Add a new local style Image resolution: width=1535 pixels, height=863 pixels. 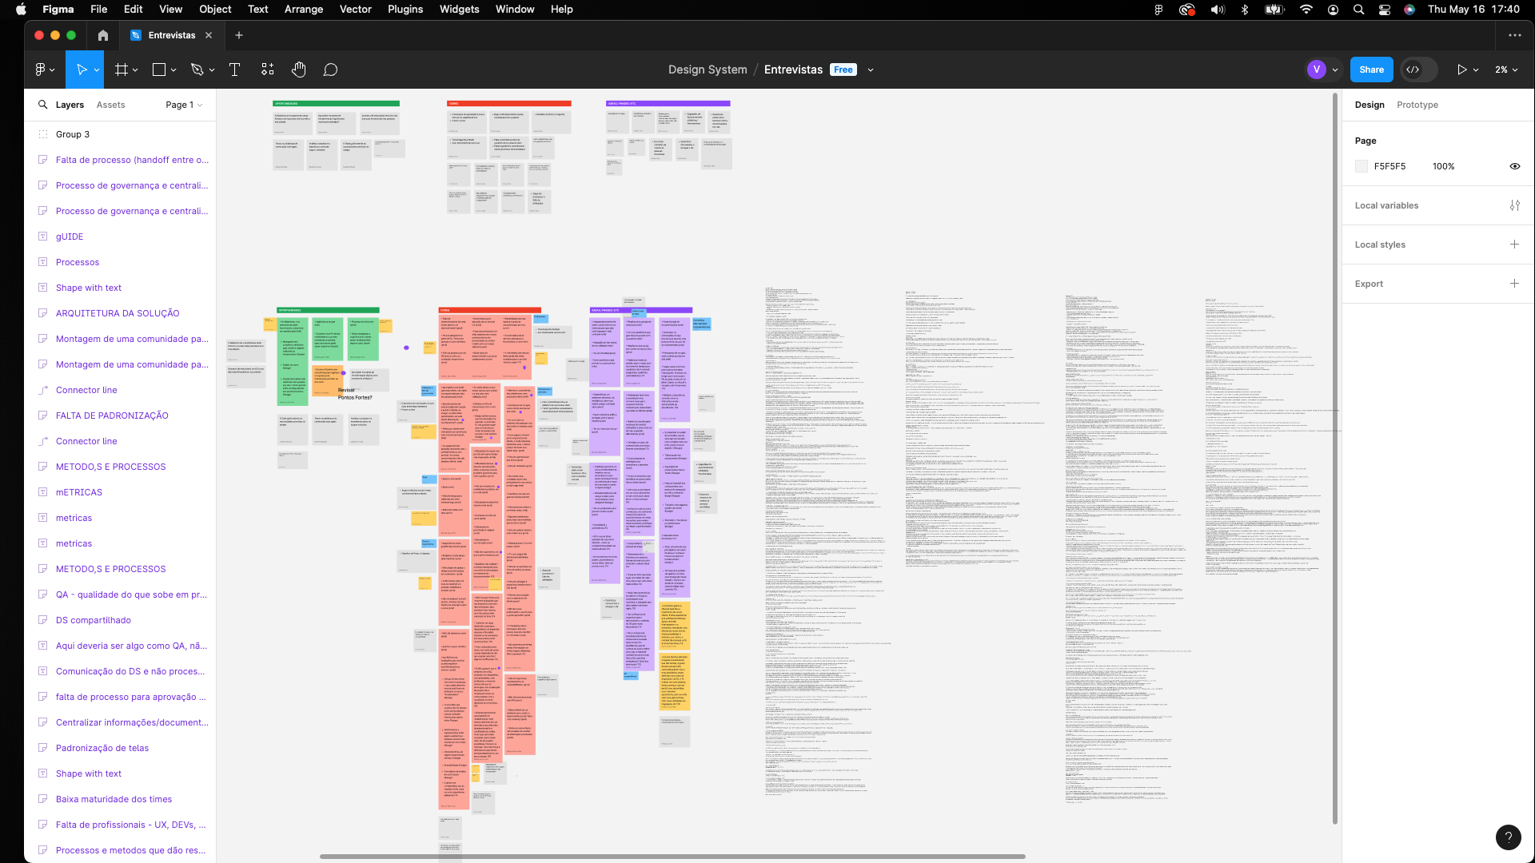[x=1514, y=245]
